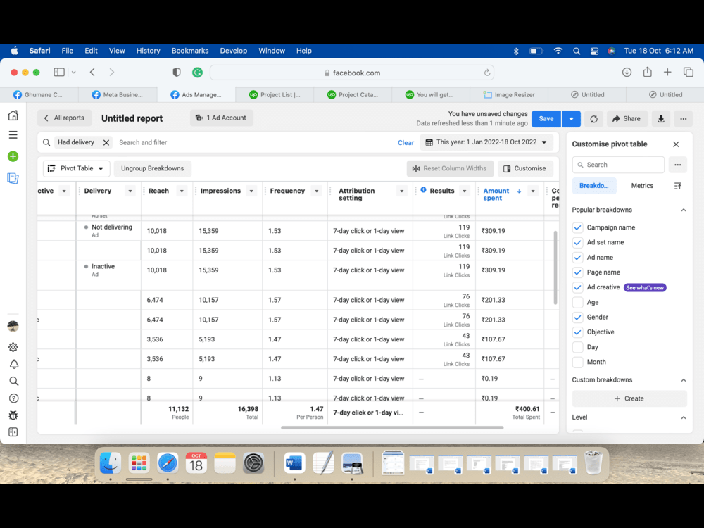
Task: Click the Clear filters link
Action: pyautogui.click(x=406, y=143)
